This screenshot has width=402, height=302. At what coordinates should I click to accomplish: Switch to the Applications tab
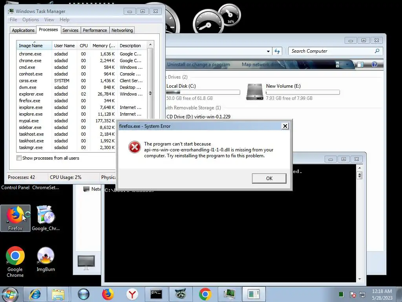coord(23,30)
